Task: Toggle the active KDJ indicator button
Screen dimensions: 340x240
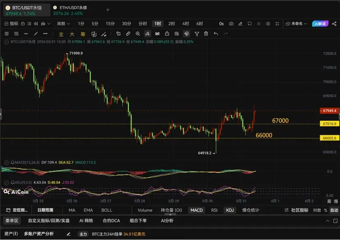Action: pyautogui.click(x=230, y=210)
